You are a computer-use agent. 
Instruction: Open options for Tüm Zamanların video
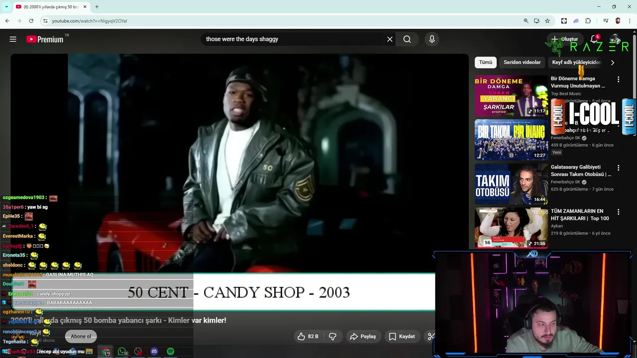(618, 212)
